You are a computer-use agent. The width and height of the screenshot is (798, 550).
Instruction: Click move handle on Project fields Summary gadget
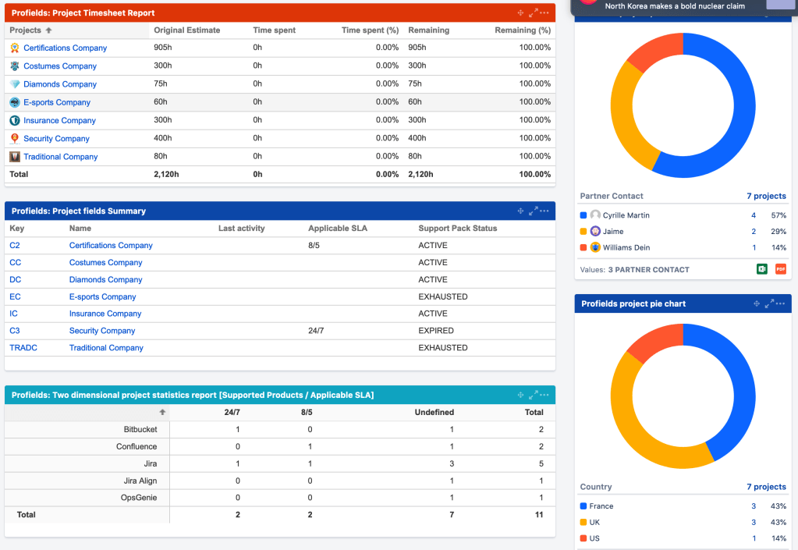(x=521, y=211)
